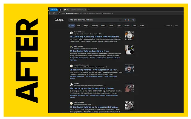Switch to the Flights results tab
The image size is (191, 119).
tap(119, 26)
